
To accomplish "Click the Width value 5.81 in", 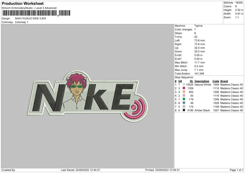I will pyautogui.click(x=239, y=14).
